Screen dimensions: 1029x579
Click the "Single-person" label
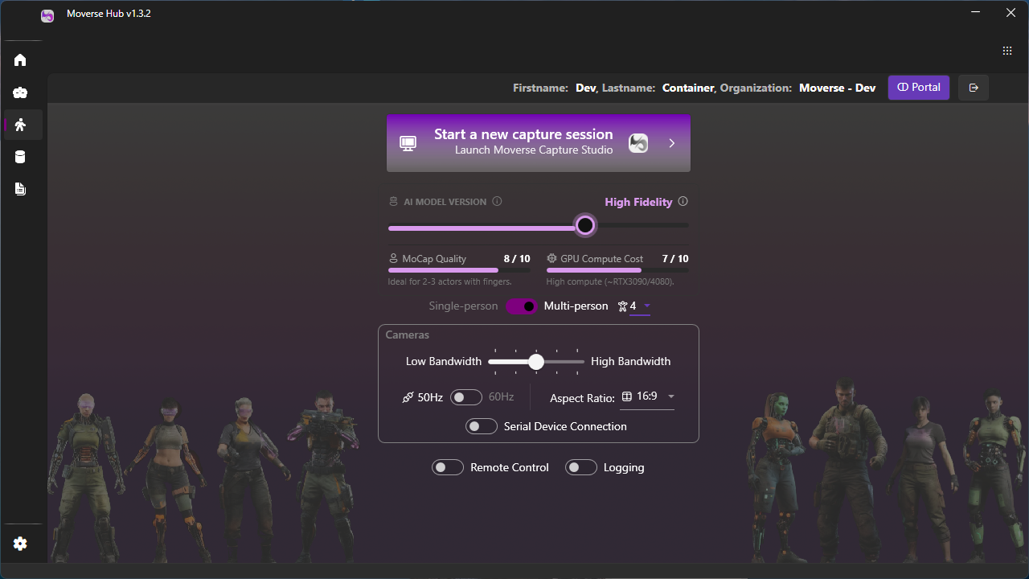click(464, 306)
